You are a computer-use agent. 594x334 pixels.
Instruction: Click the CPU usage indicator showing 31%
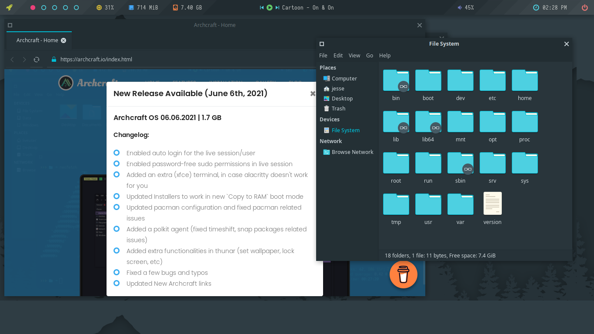click(105, 7)
